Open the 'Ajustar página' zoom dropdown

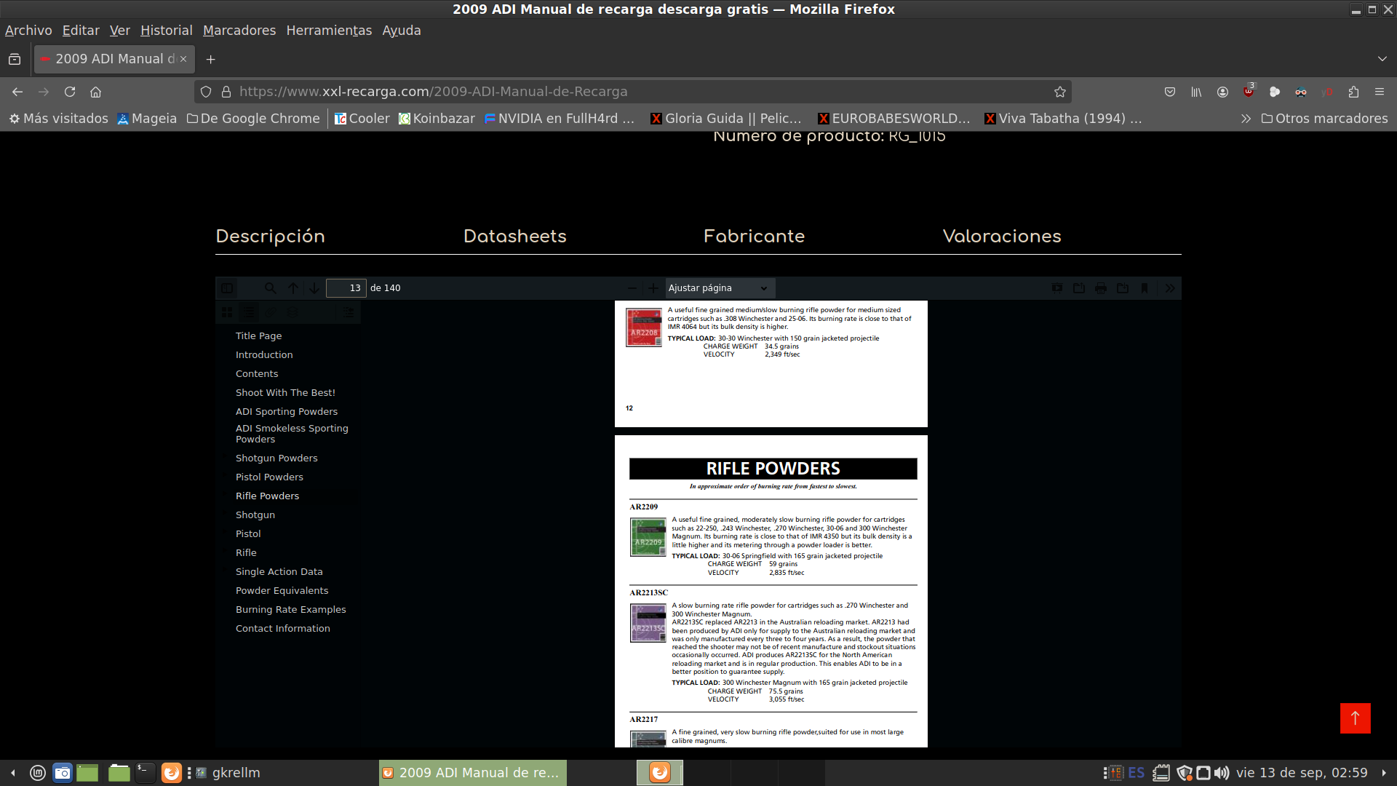tap(719, 288)
